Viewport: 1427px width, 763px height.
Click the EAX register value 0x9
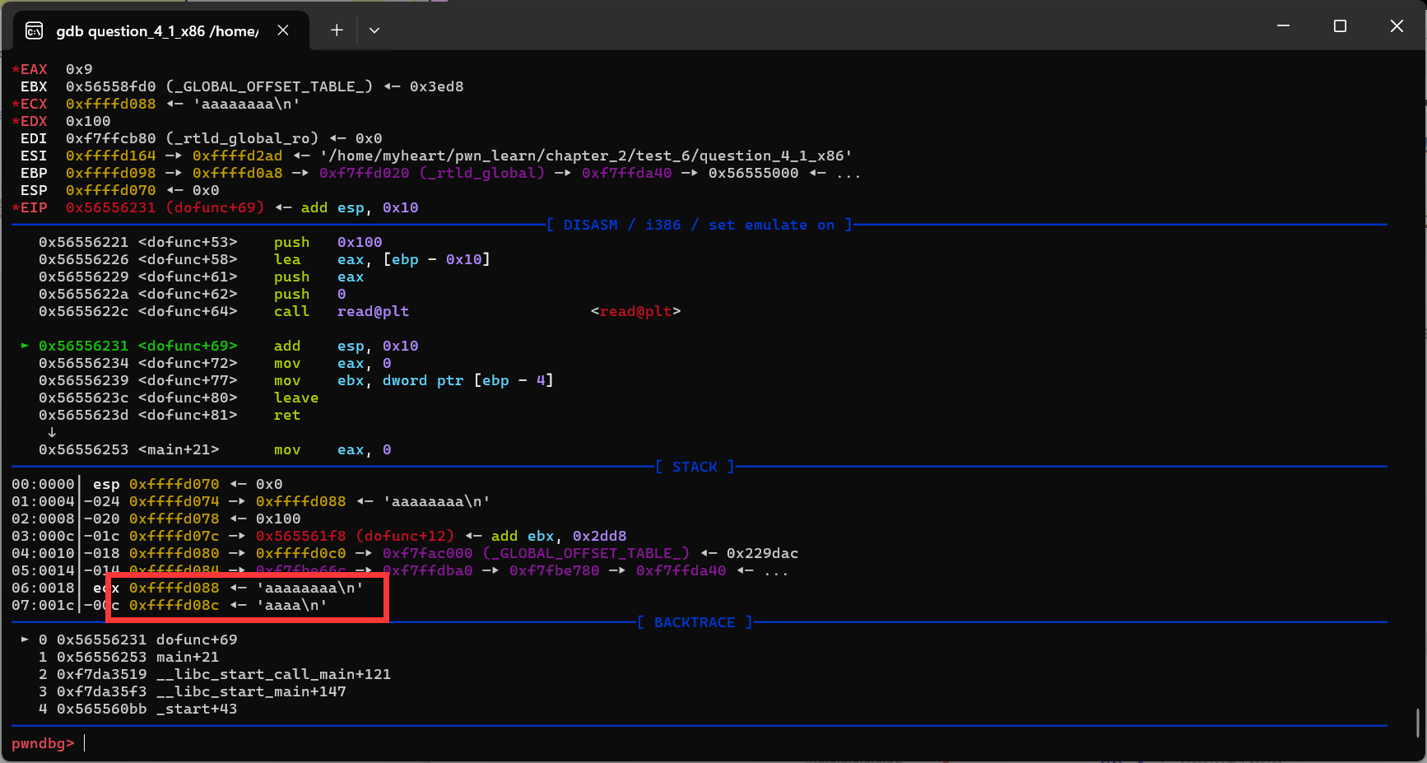tap(79, 69)
